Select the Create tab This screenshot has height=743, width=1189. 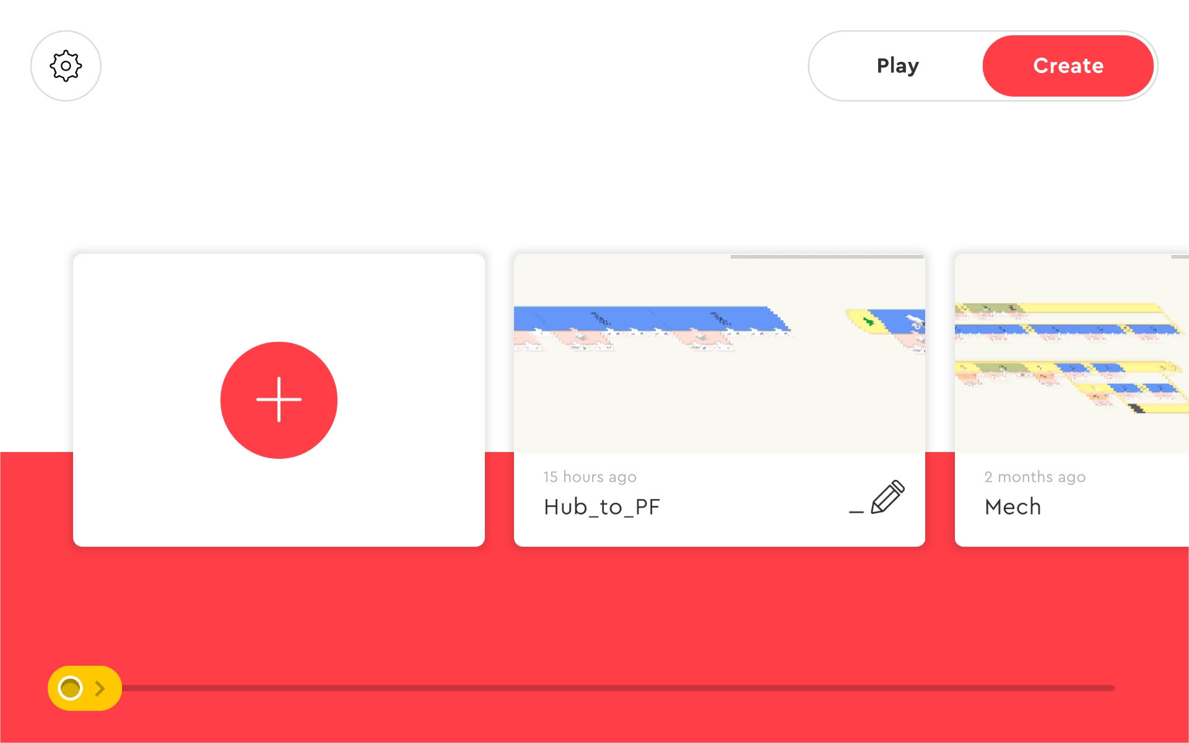[1068, 66]
